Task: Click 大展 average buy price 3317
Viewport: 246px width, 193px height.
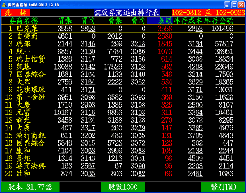Action: click(88, 128)
